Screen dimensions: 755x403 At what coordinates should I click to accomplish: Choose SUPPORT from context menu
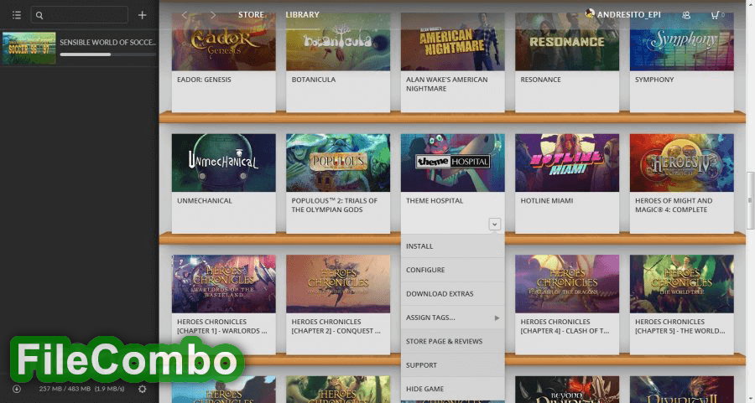pos(453,365)
